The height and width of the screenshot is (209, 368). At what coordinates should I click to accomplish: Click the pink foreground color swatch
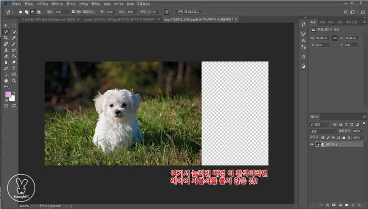click(8, 94)
